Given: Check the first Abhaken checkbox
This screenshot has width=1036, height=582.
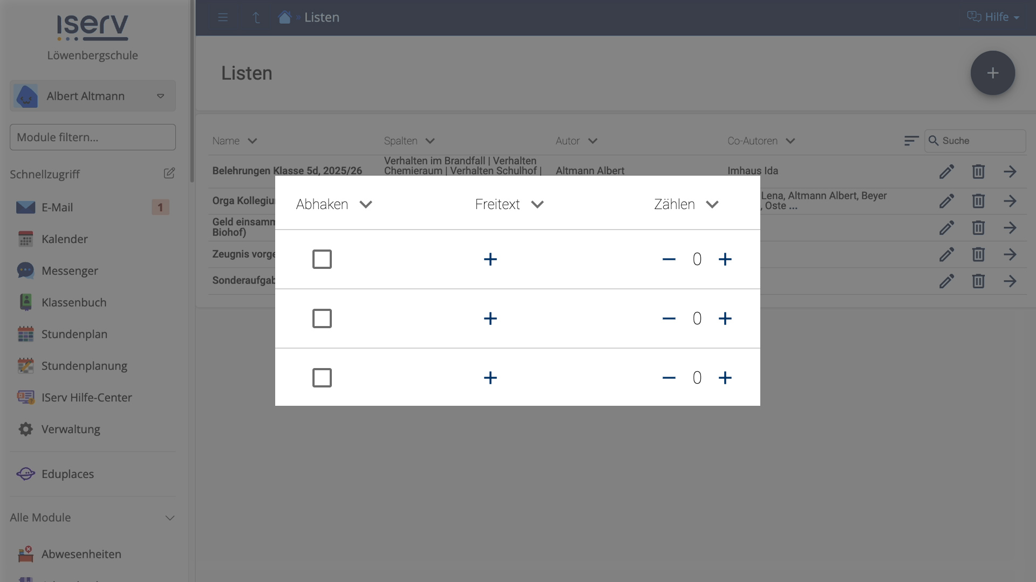Looking at the screenshot, I should click(x=322, y=259).
